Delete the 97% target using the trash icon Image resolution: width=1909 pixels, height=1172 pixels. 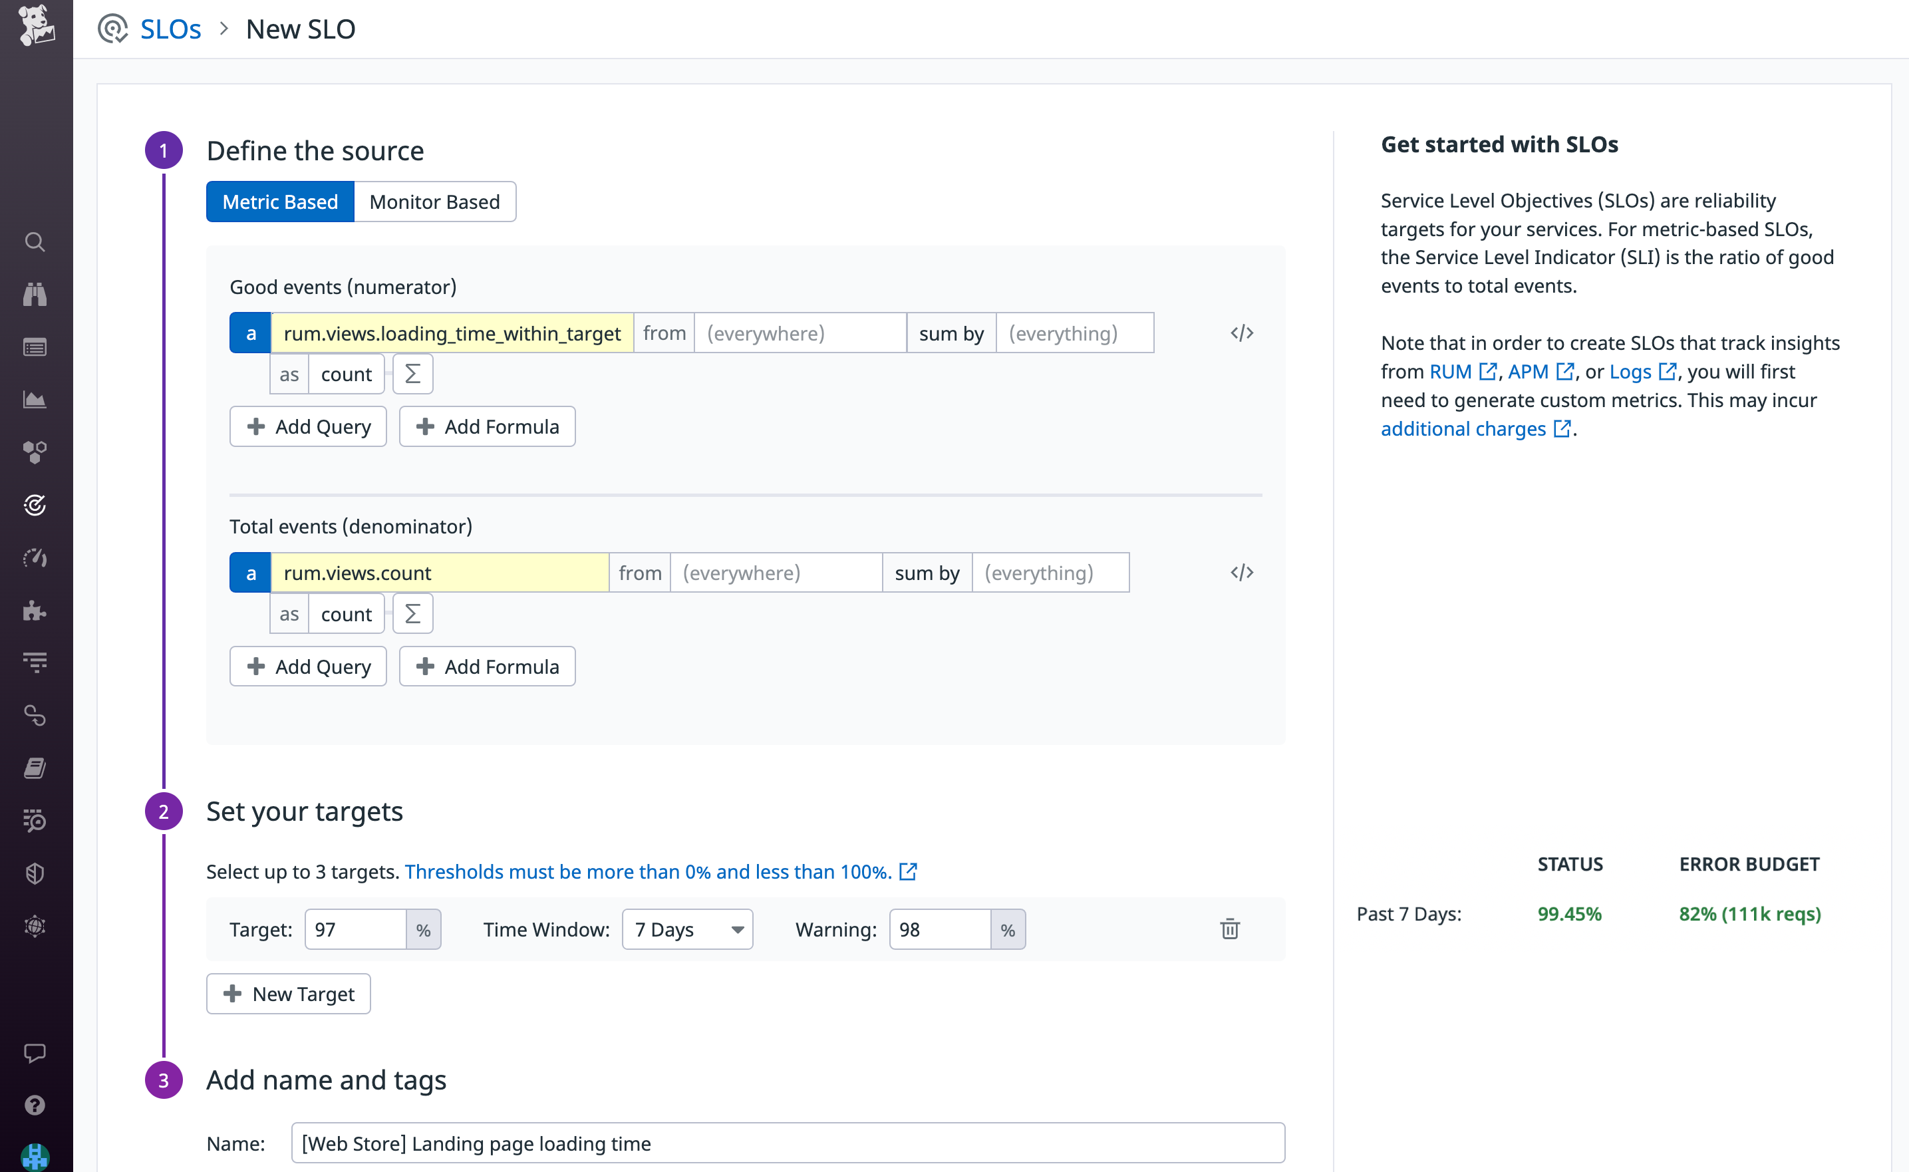point(1229,929)
